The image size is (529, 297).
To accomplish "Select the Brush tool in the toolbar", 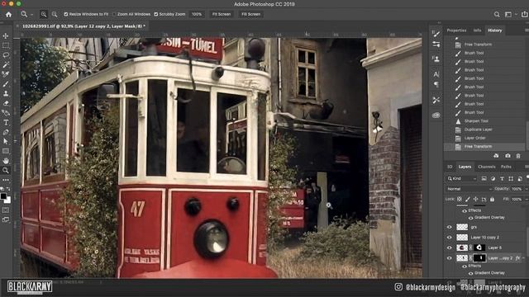I will [6, 84].
